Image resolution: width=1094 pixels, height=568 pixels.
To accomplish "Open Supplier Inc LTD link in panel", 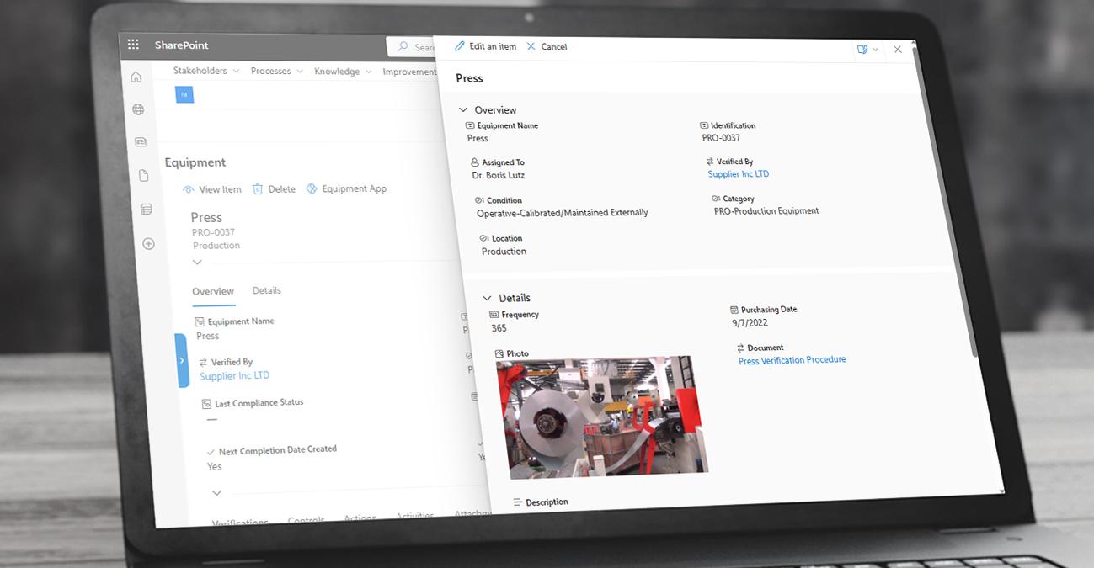I will click(739, 174).
